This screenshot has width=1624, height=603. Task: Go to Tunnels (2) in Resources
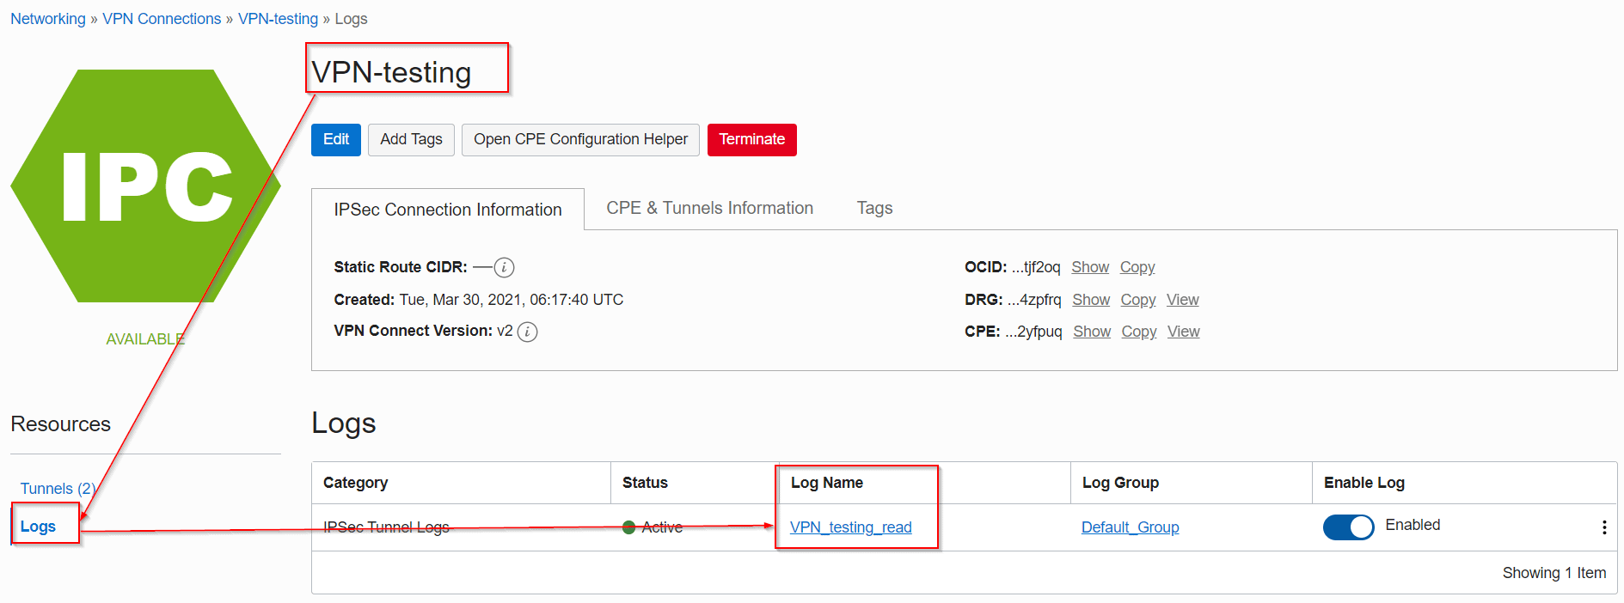(57, 489)
